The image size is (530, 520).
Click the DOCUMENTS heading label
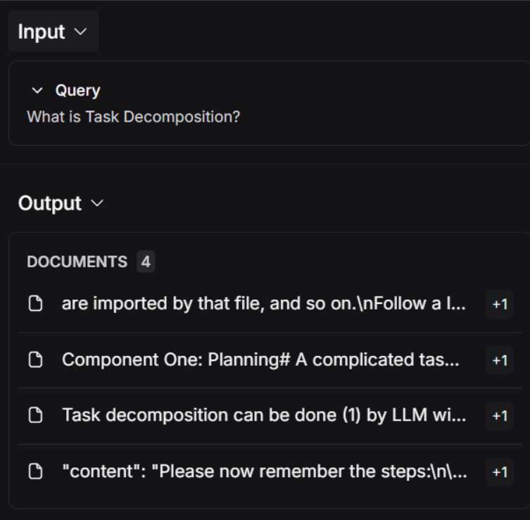[x=77, y=262]
